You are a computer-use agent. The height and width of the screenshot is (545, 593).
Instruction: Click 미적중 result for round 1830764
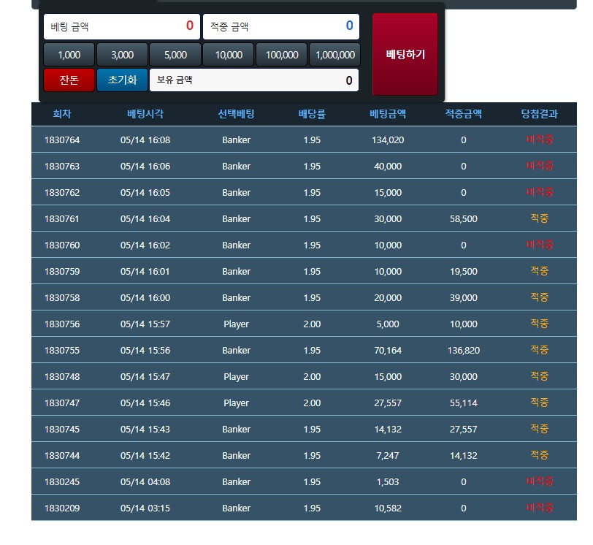pyautogui.click(x=539, y=140)
